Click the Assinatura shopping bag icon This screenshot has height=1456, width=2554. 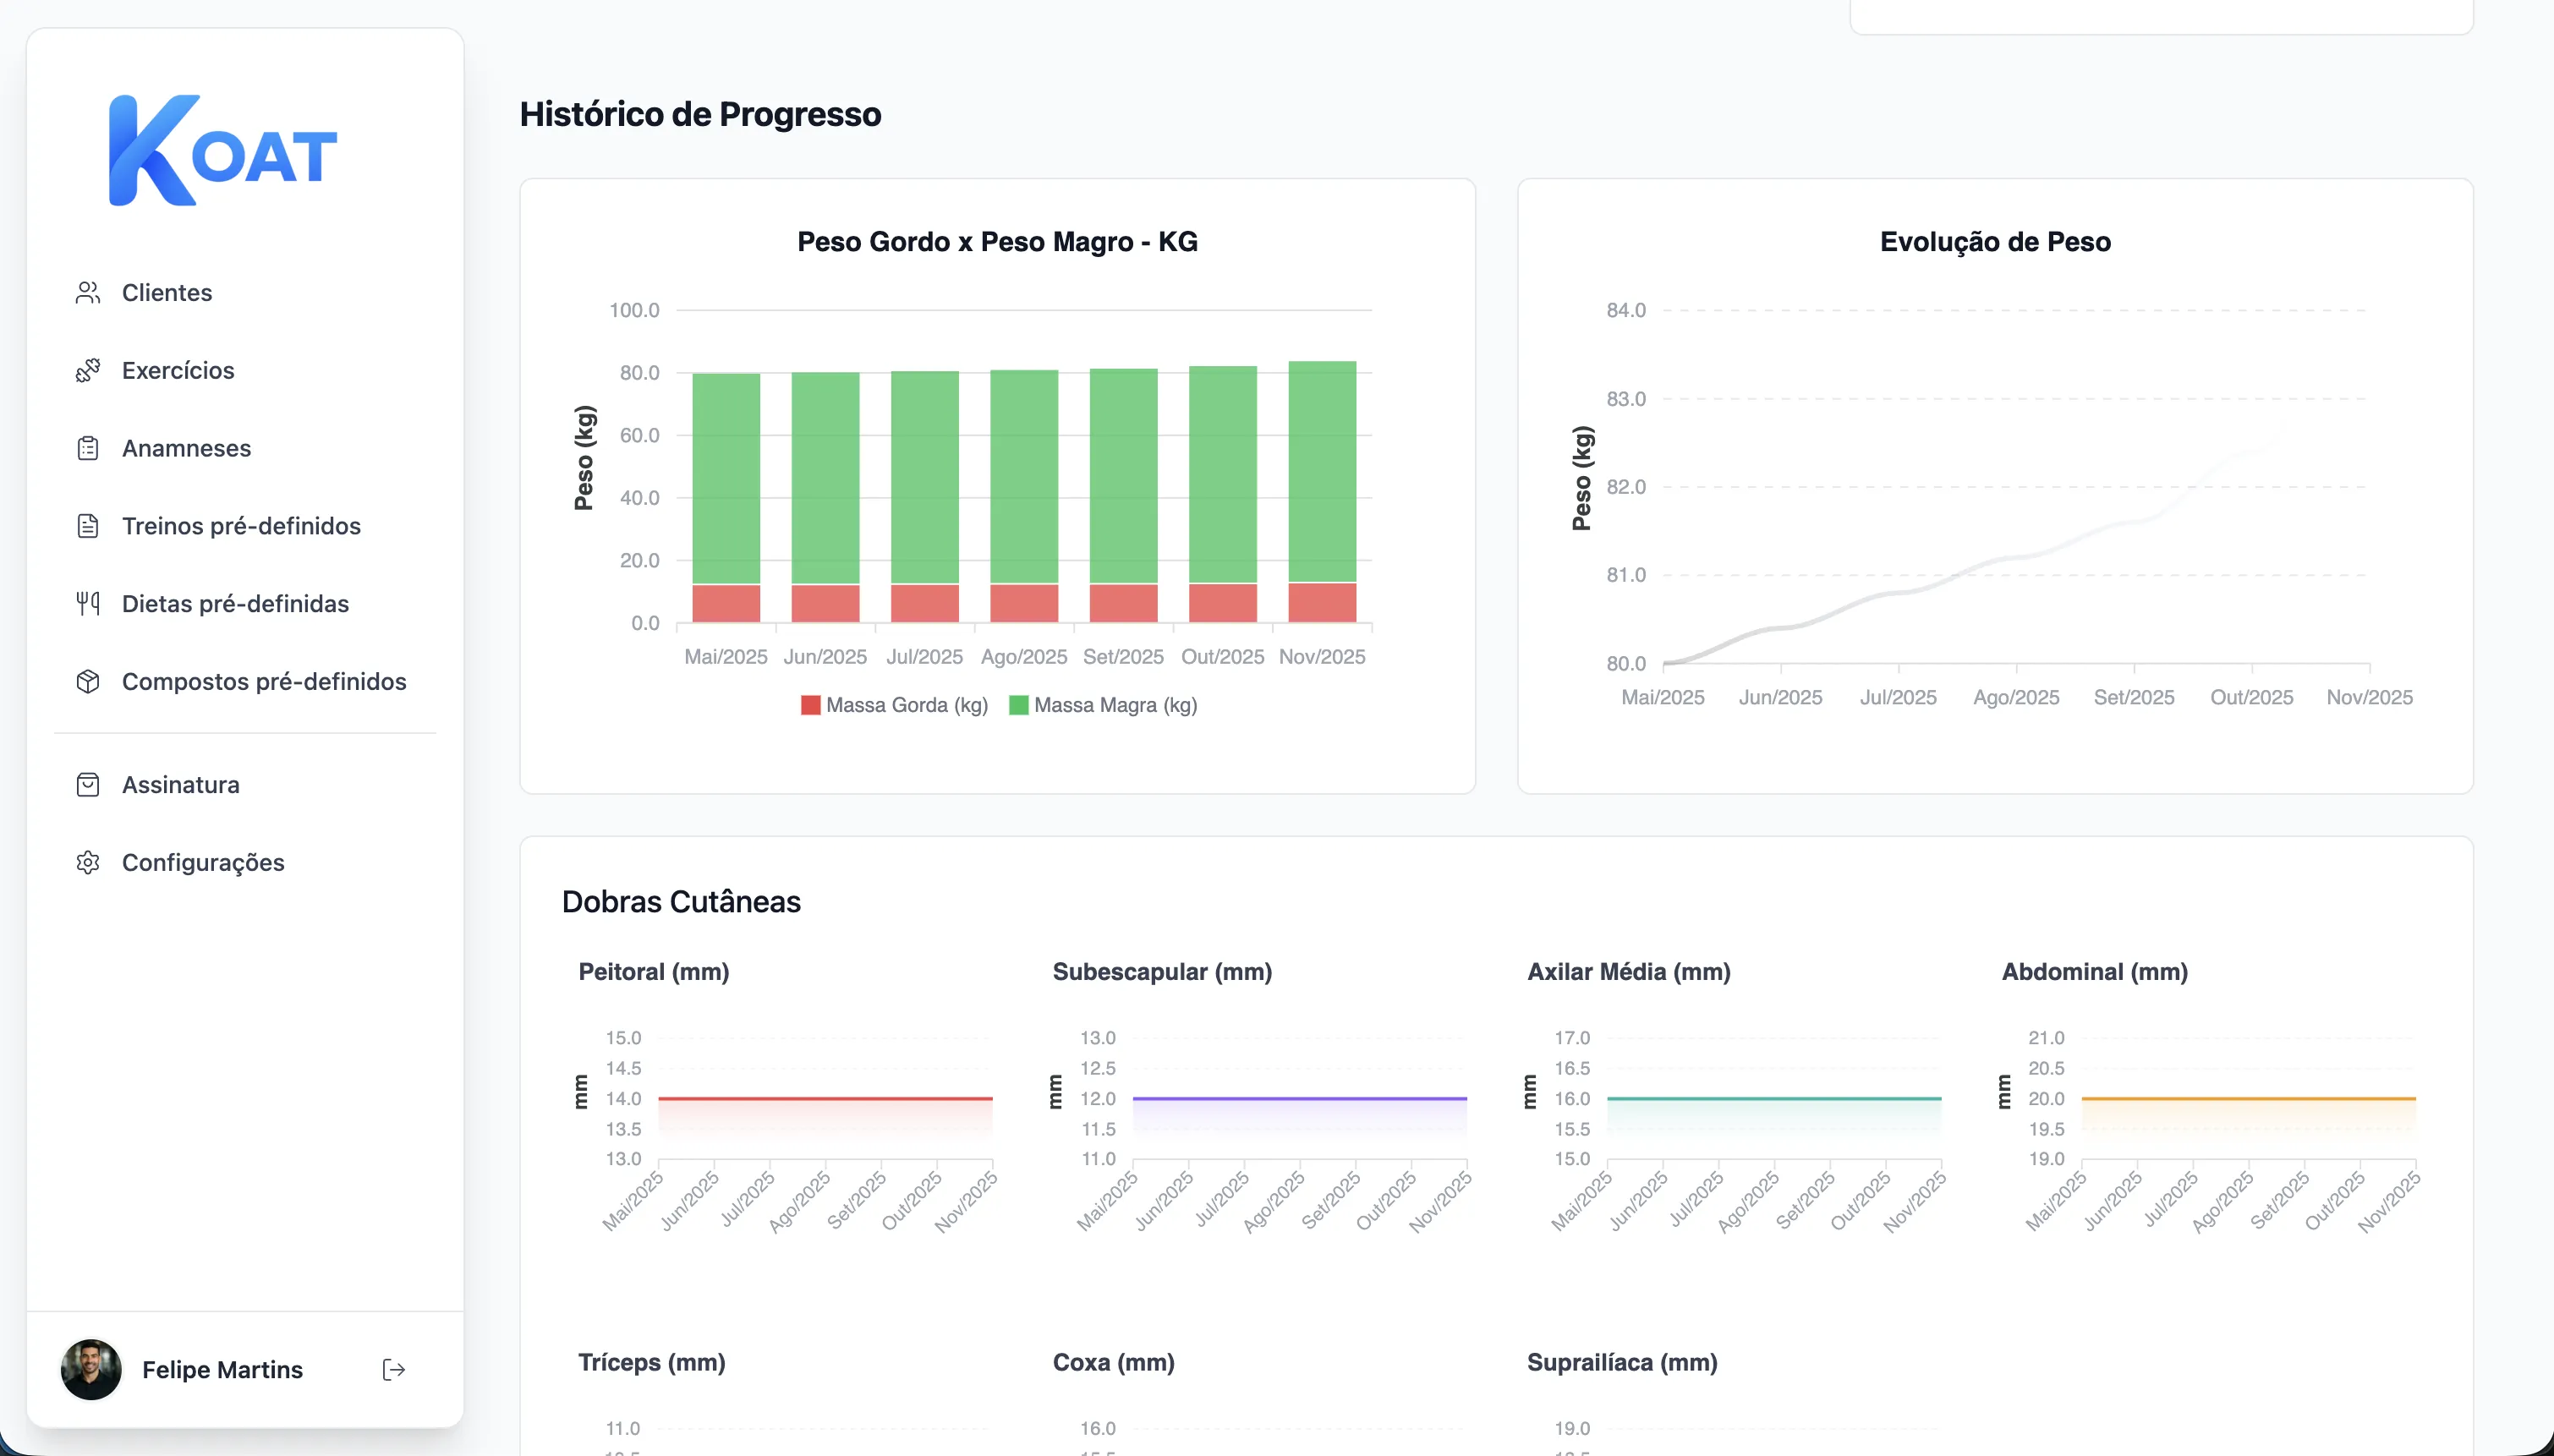click(88, 784)
